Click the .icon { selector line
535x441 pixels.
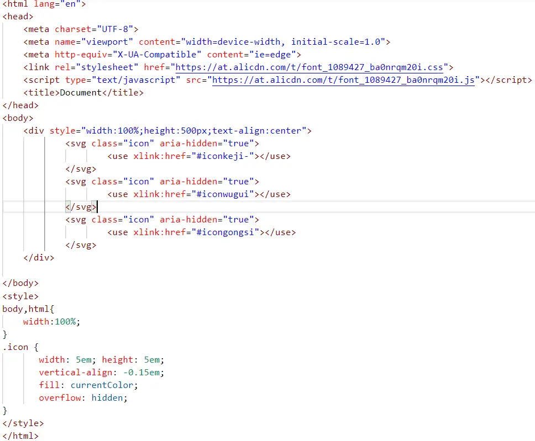pyautogui.click(x=20, y=347)
